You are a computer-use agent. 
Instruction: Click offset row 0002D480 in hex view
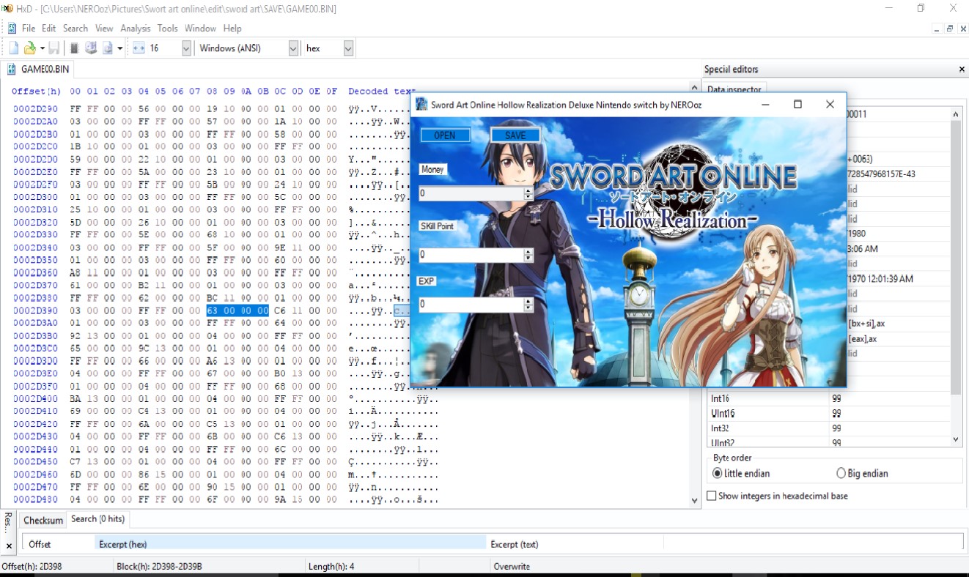[x=35, y=499]
